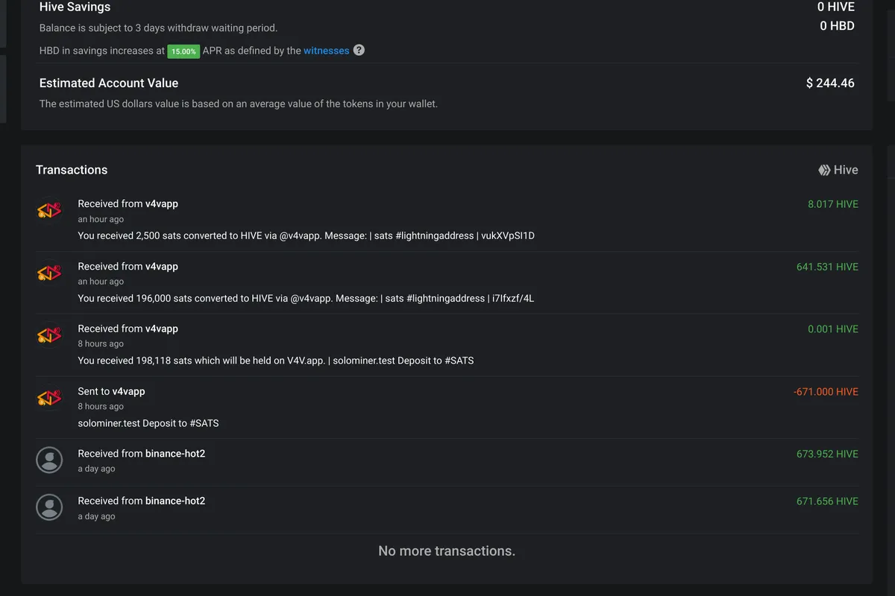Screen dimensions: 895x596
Task: Select the 0.001 HIVE amount
Action: 833,329
